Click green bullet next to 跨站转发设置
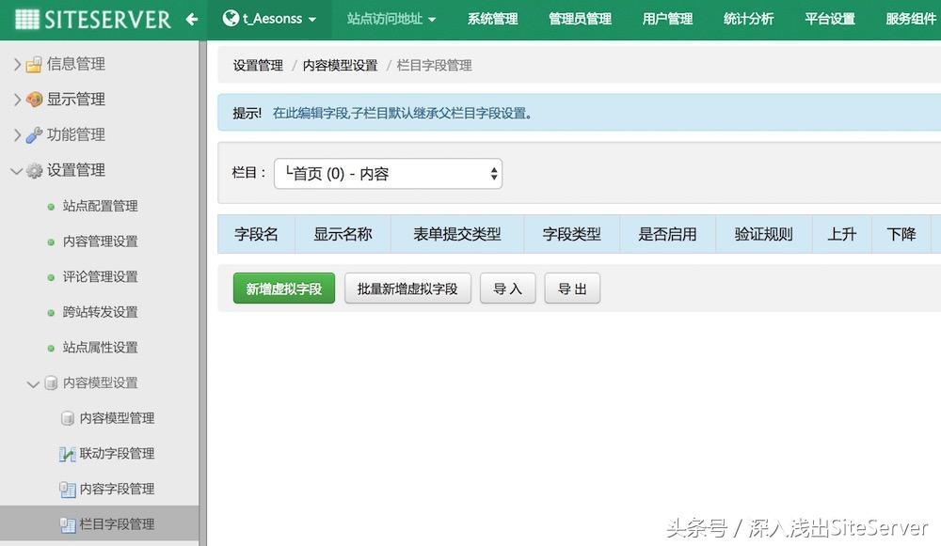941x546 pixels. 51,313
